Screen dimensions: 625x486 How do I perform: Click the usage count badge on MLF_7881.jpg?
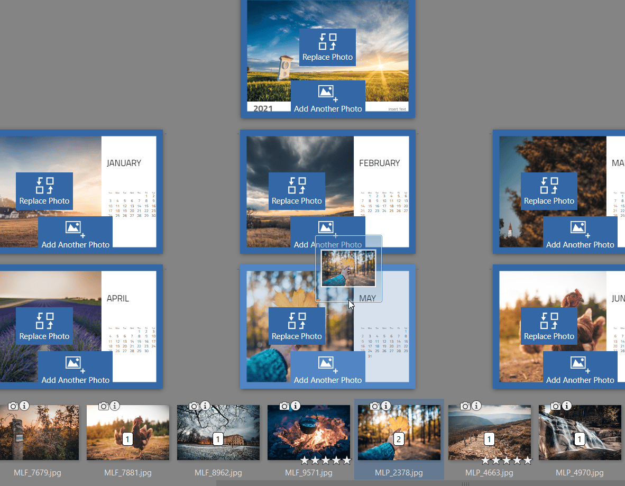pos(127,439)
